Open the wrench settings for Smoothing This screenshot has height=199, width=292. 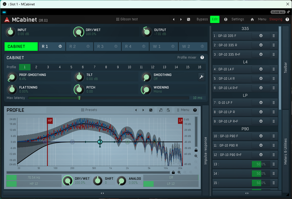(x=201, y=77)
